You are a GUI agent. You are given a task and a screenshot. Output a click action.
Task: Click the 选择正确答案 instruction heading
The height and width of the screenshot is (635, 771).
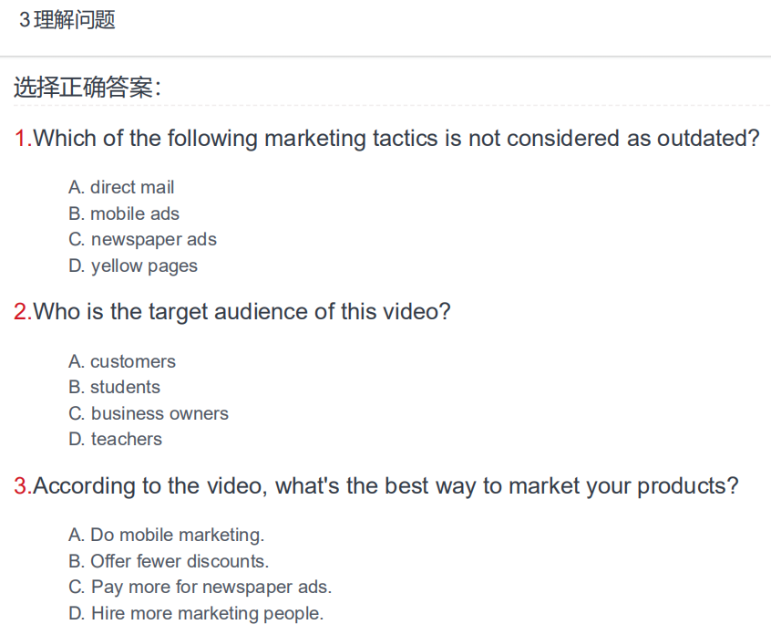coord(87,87)
